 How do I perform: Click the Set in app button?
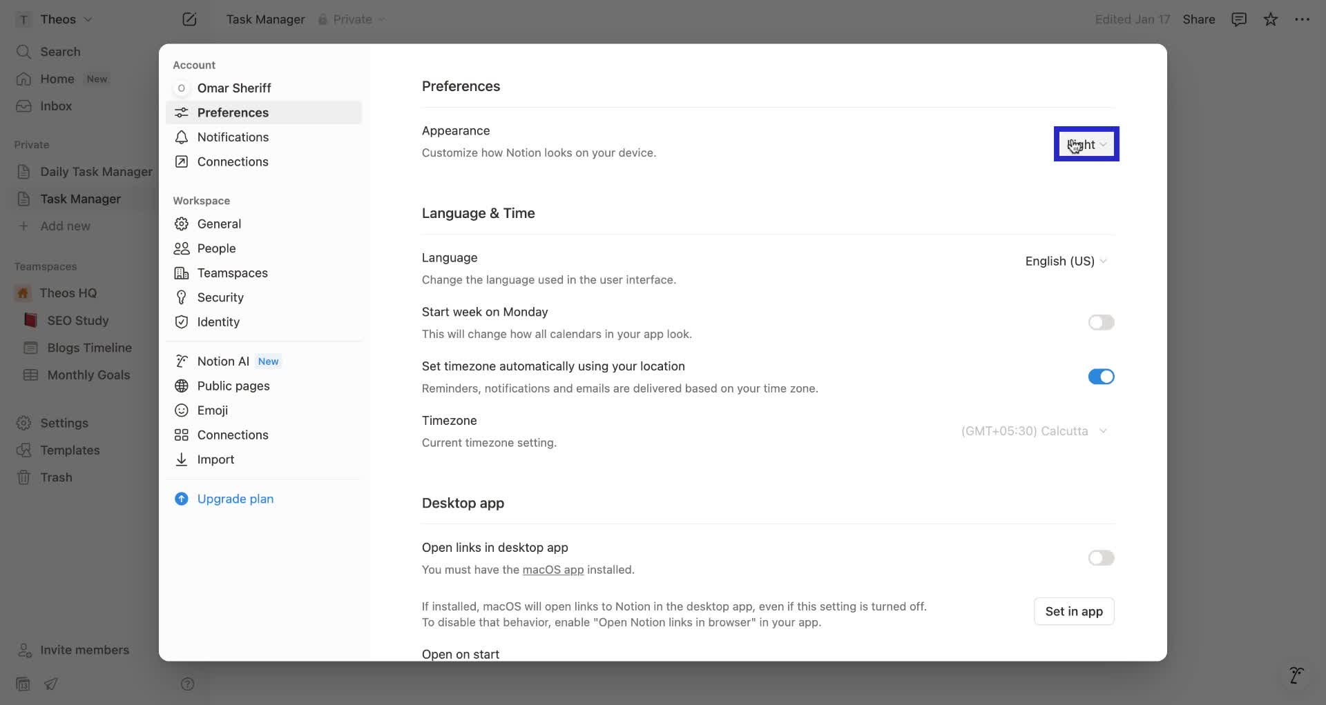[x=1074, y=611]
